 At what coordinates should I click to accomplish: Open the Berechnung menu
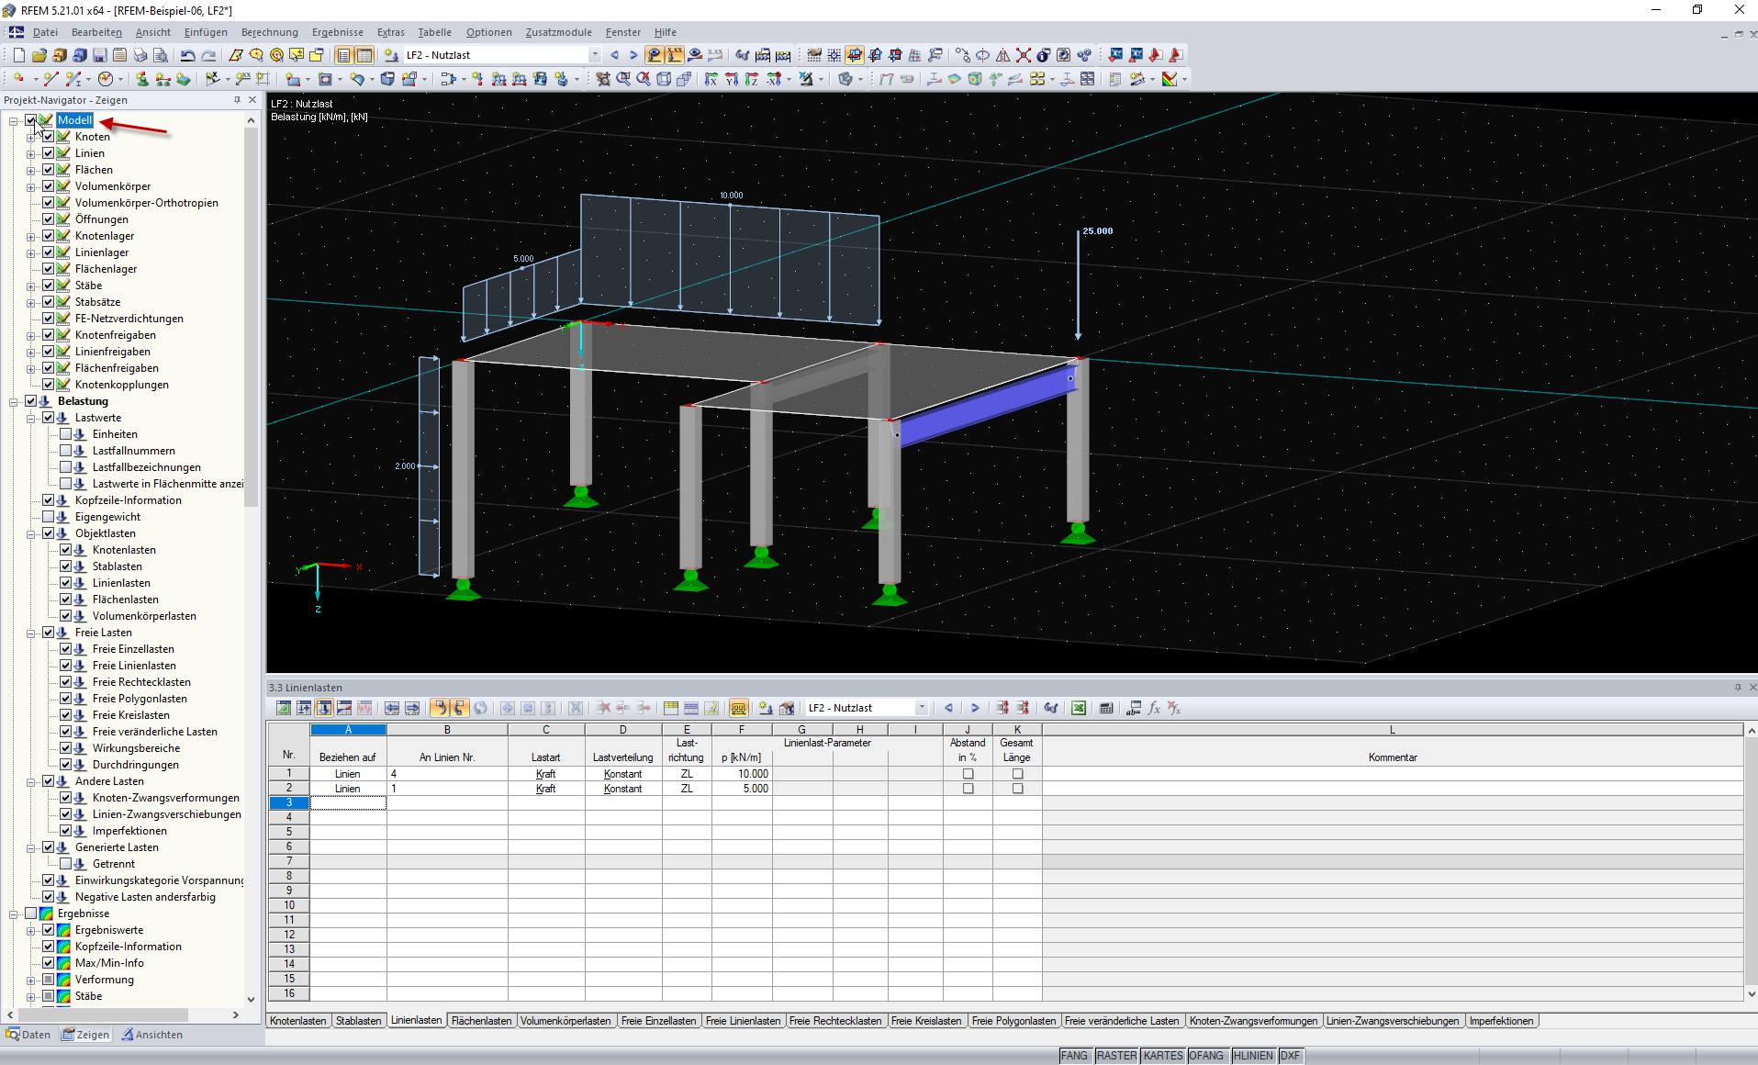[x=269, y=32]
